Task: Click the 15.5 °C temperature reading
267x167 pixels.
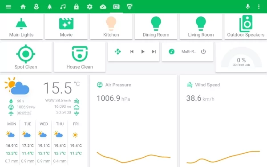Action: [x=61, y=88]
